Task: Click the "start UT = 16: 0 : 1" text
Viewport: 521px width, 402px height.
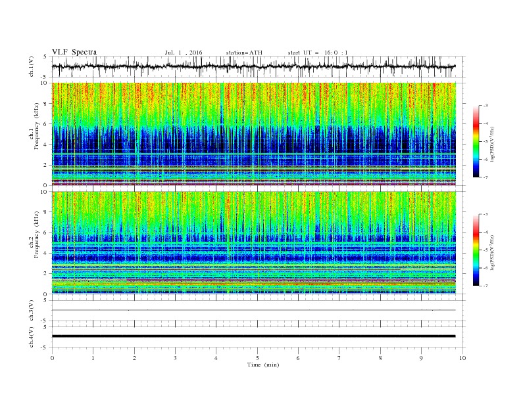Action: (318, 53)
